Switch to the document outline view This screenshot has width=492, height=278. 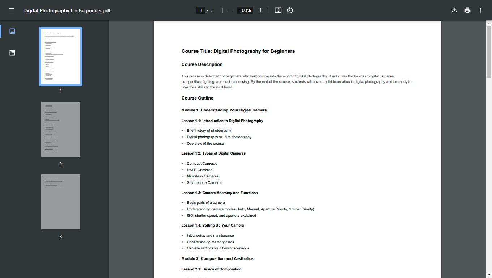pyautogui.click(x=12, y=53)
